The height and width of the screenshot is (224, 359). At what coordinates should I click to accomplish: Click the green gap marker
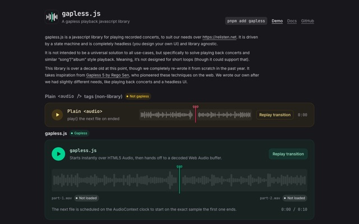(x=179, y=179)
